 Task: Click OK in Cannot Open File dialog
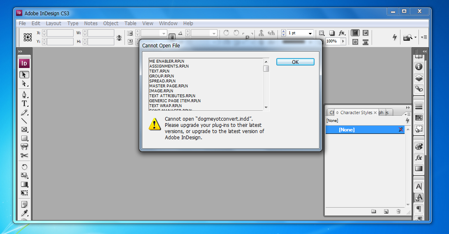pos(295,62)
